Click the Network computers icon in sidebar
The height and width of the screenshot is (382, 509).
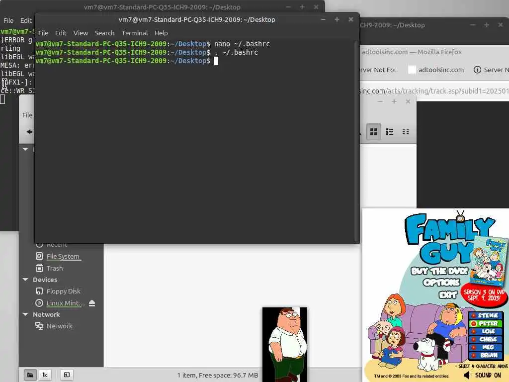tap(39, 326)
